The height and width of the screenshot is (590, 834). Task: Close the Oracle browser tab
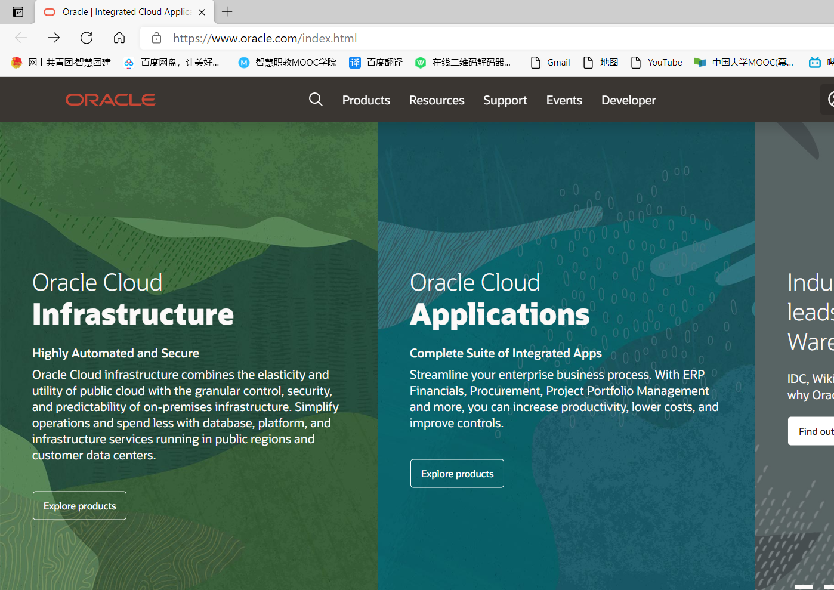pos(202,12)
